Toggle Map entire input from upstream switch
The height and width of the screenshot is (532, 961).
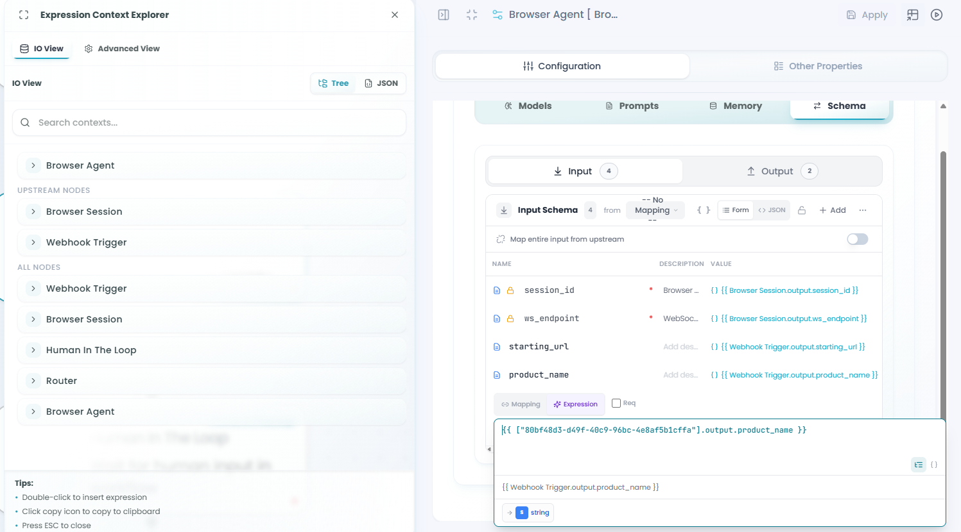click(x=857, y=239)
